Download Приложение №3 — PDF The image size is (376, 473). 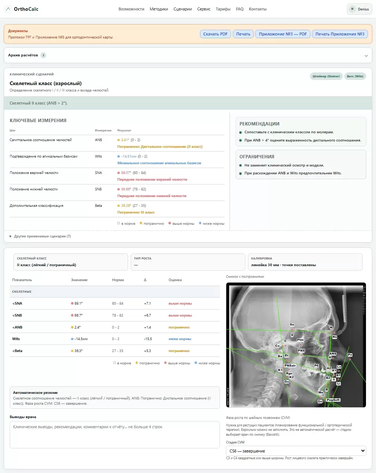point(283,34)
